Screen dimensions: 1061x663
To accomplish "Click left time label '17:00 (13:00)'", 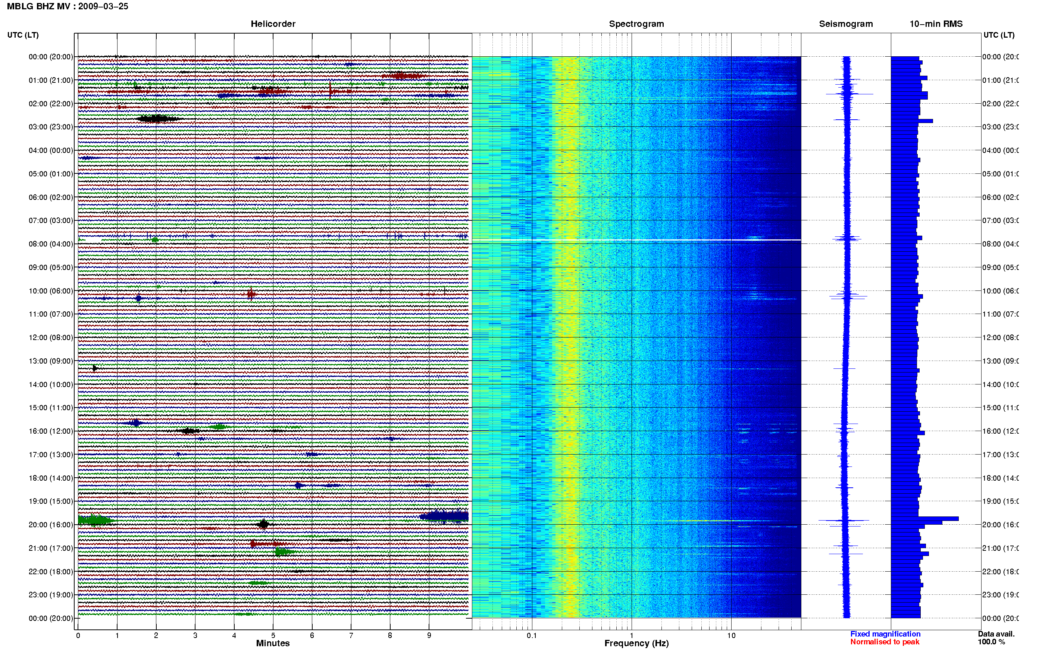I will [x=51, y=455].
